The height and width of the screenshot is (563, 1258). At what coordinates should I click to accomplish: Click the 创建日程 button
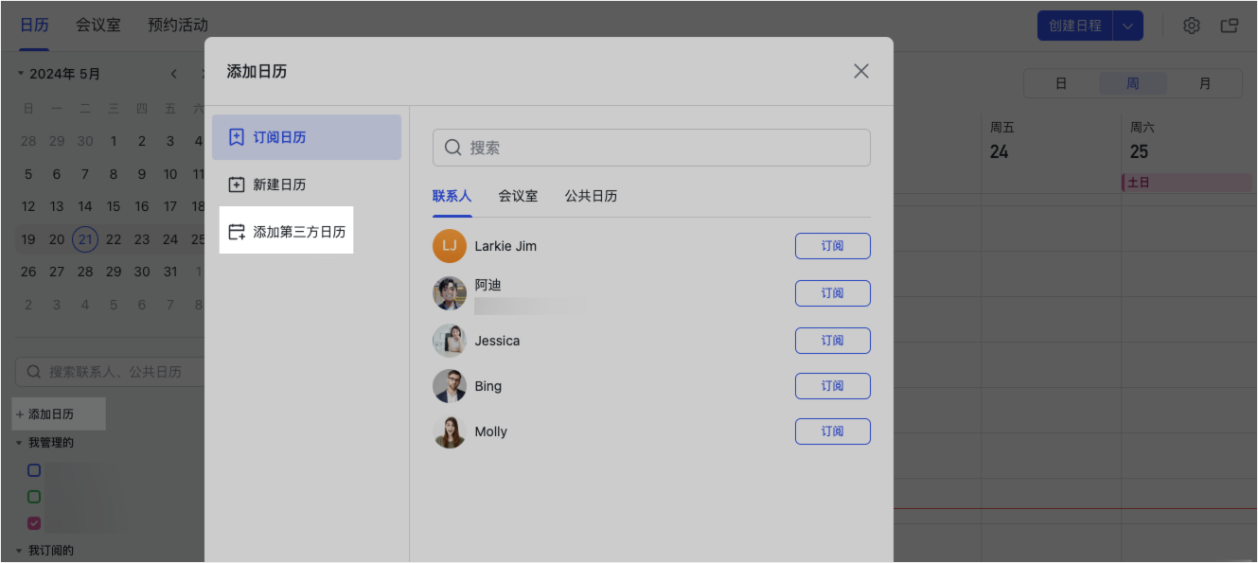tap(1074, 26)
